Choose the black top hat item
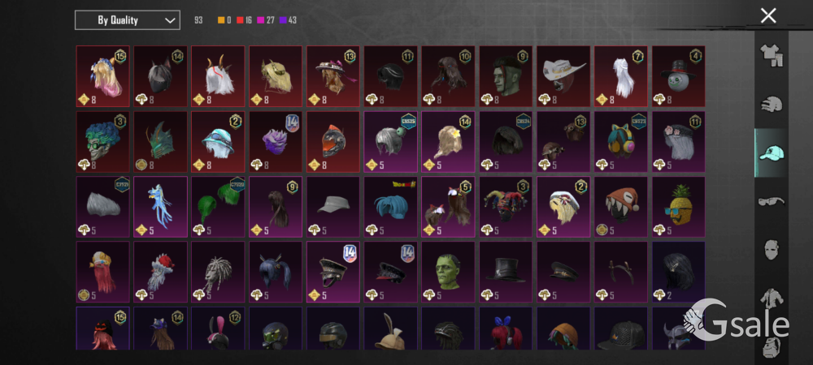The image size is (813, 365). [x=505, y=272]
